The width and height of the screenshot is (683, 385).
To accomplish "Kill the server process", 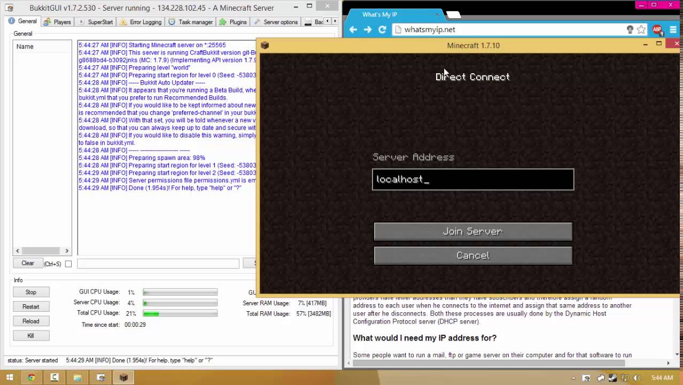I will (31, 335).
